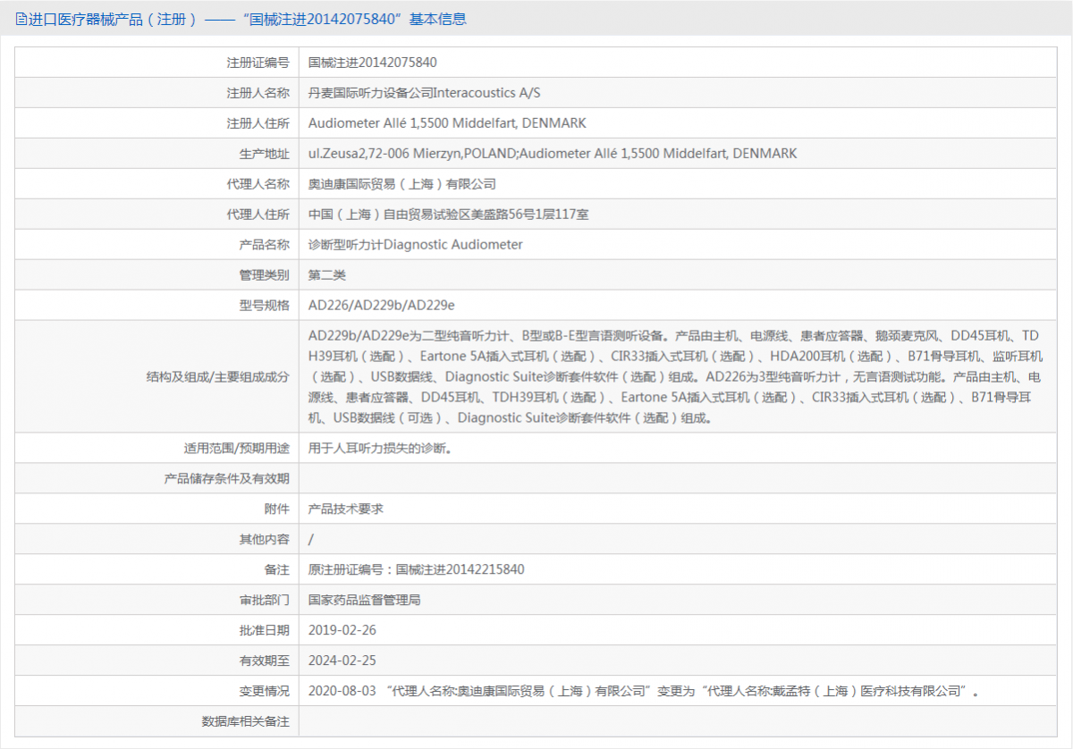Select model value AD226/AD229b/AD229e
This screenshot has height=749, width=1073.
pos(382,306)
